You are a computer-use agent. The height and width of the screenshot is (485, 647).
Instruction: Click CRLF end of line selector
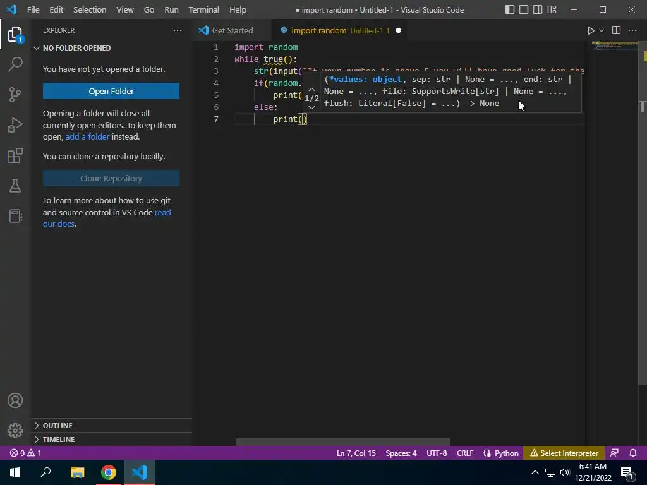coord(465,453)
